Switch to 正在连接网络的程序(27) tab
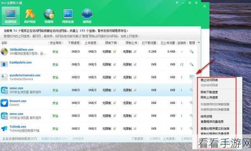This screenshot has height=151, width=251. (x=20, y=138)
